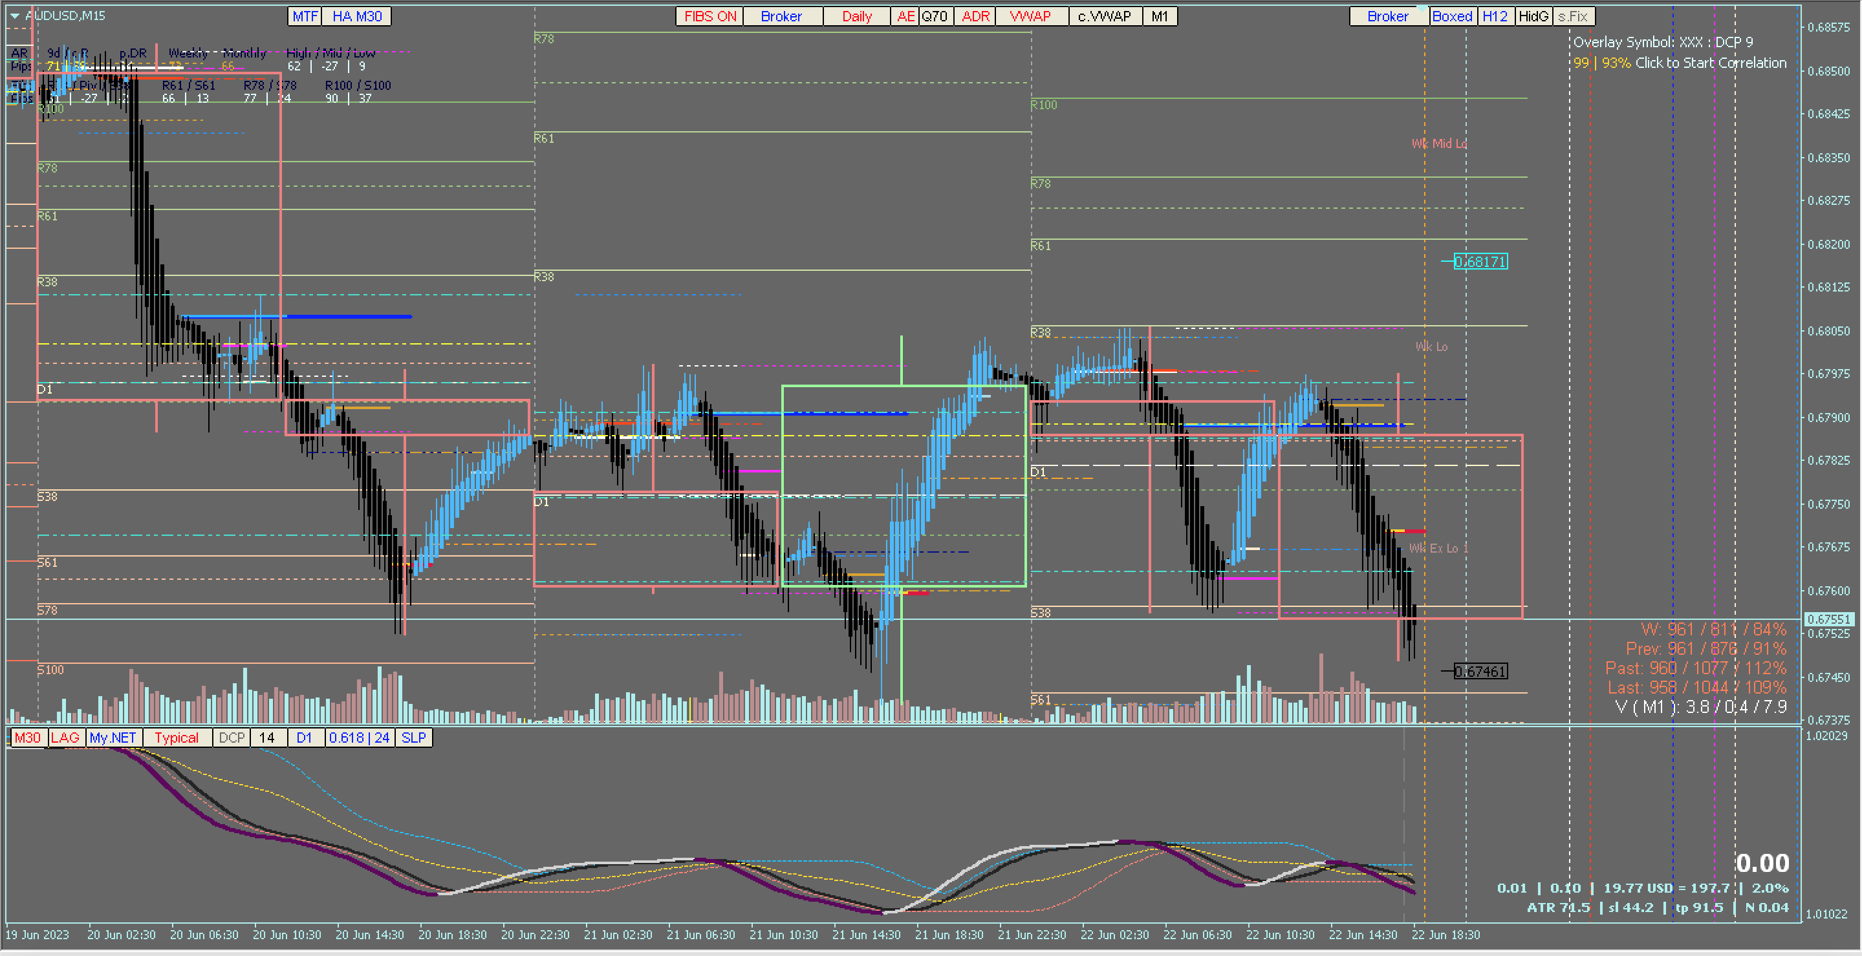Screen dimensions: 1862x956
Task: Click the H12 toolbar button
Action: coord(1495,16)
